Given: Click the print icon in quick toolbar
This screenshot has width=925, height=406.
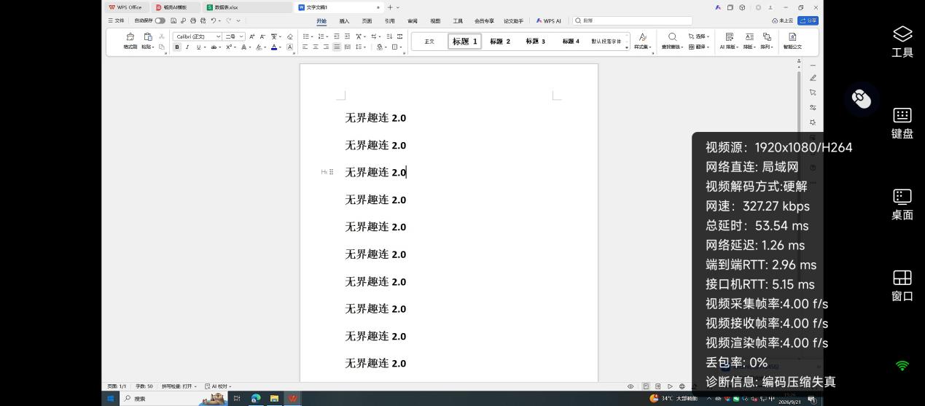Looking at the screenshot, I should click(193, 20).
